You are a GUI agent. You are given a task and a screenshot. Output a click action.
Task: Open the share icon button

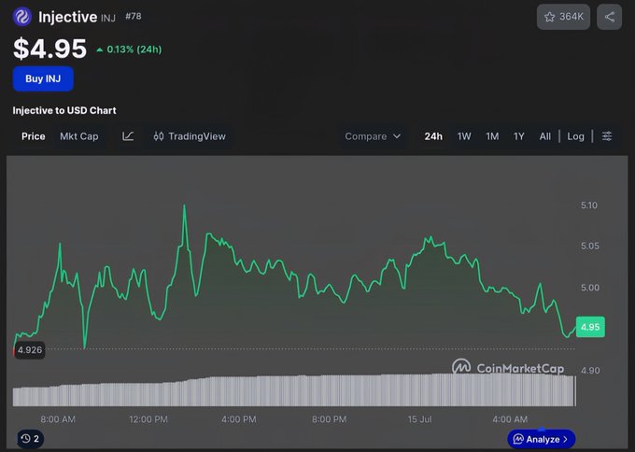click(x=609, y=17)
